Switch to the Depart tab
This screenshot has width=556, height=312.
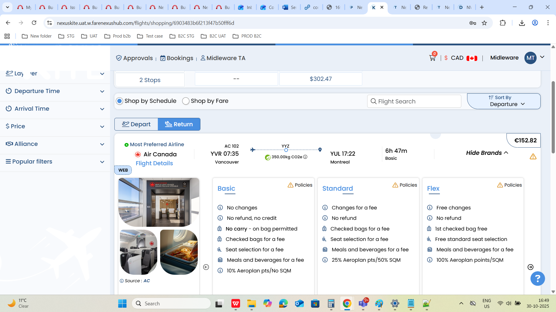[x=136, y=124]
